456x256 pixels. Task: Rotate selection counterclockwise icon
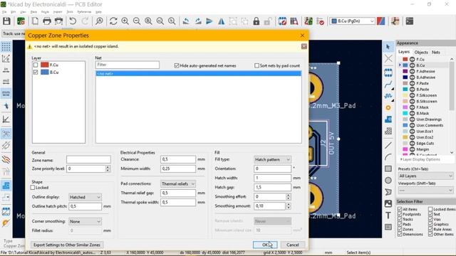[x=186, y=21]
